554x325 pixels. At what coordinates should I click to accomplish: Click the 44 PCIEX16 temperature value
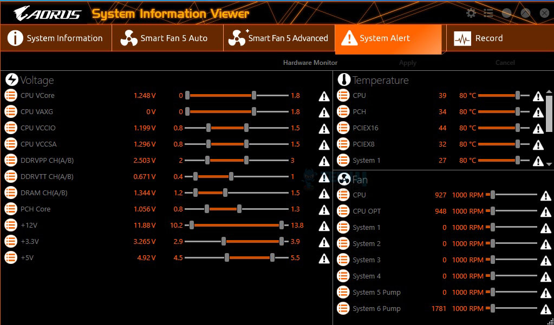tap(442, 128)
